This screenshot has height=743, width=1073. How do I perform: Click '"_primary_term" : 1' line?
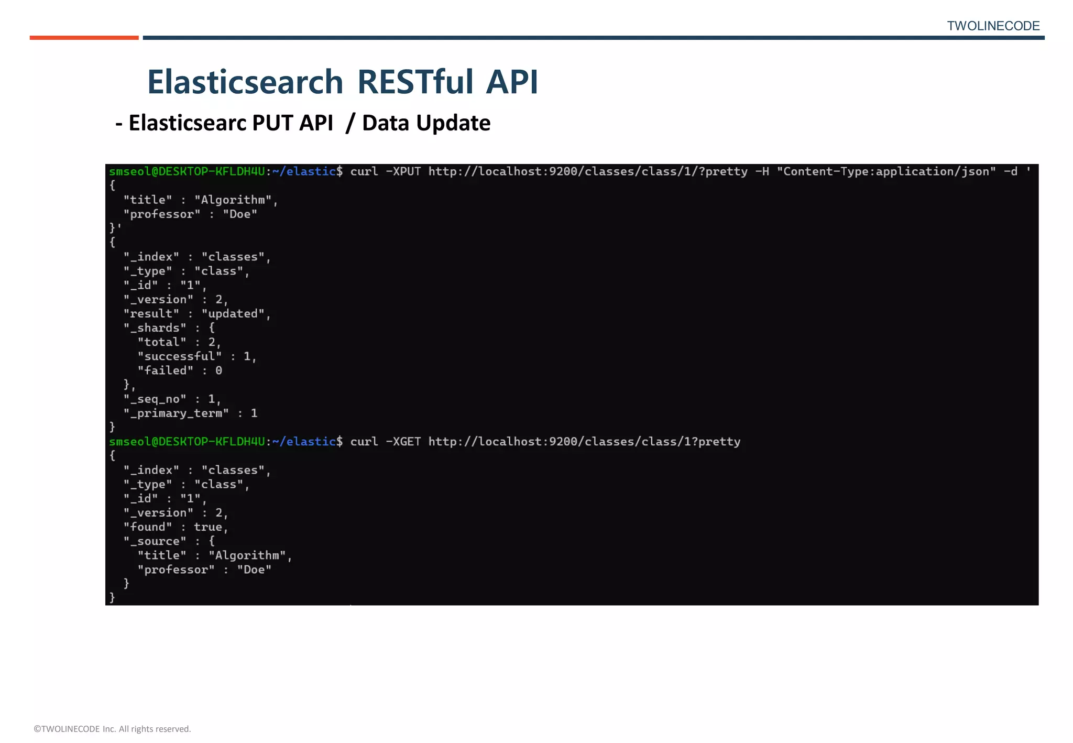pos(191,413)
